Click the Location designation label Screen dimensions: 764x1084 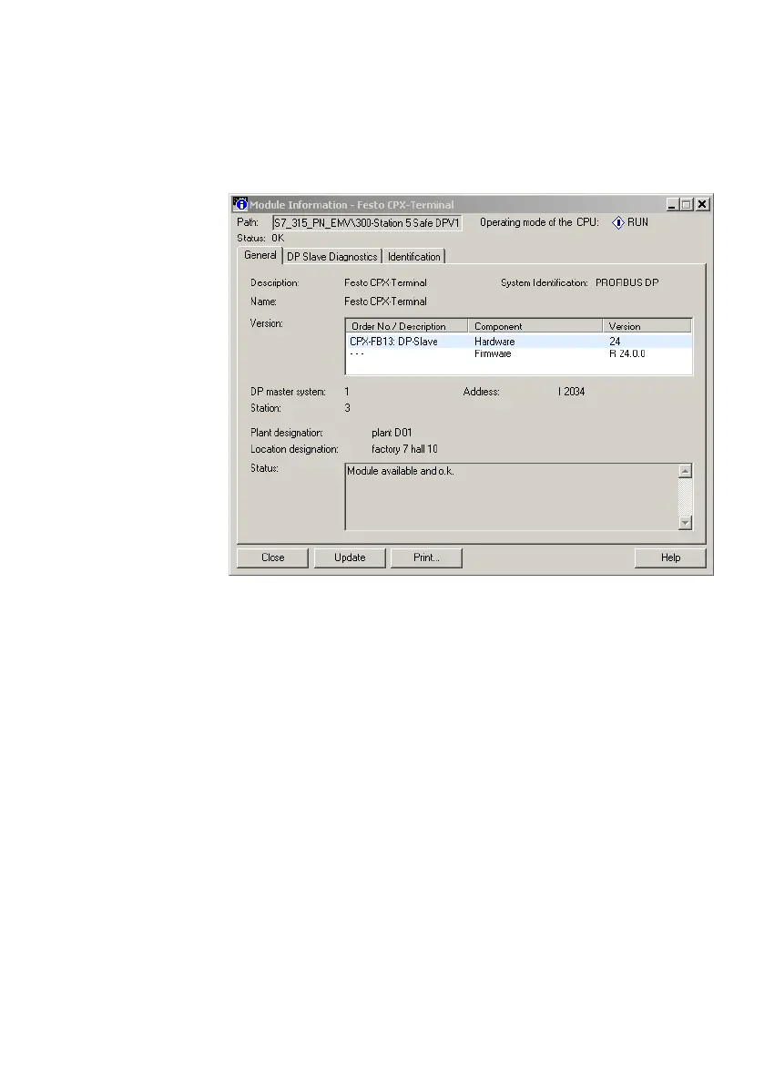tap(294, 449)
